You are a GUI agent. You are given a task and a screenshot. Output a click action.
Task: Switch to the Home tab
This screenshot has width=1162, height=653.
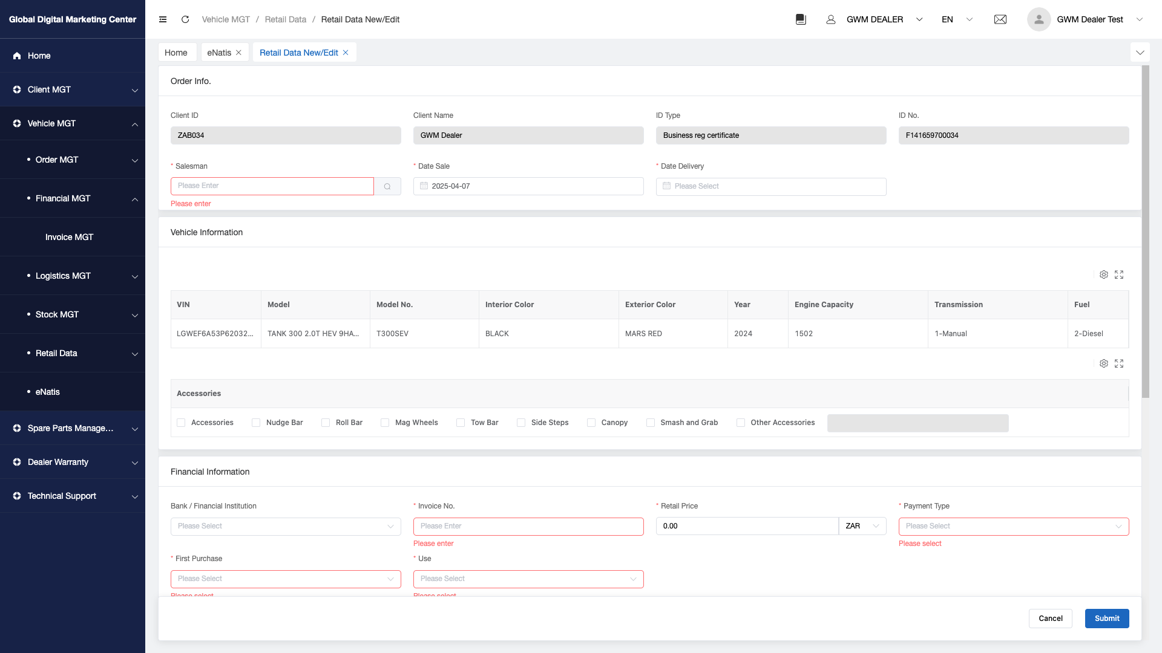point(176,53)
